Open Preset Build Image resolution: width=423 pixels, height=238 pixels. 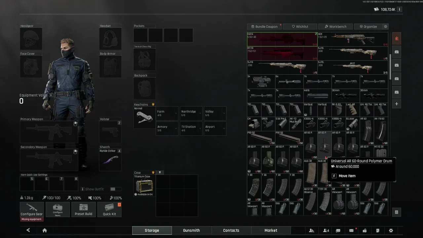84,210
